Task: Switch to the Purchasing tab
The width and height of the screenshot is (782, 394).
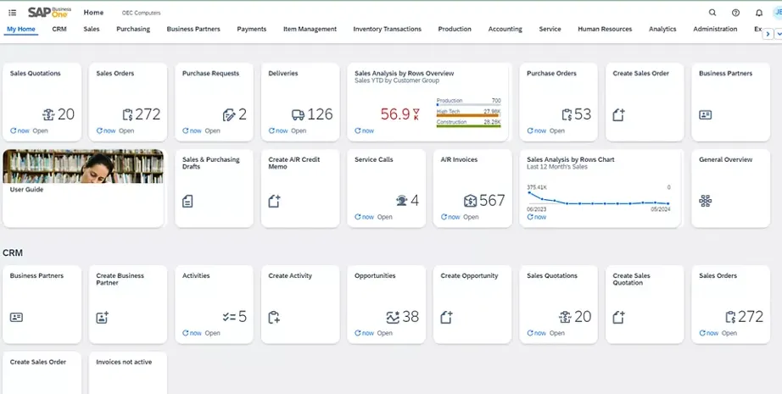Action: (133, 29)
